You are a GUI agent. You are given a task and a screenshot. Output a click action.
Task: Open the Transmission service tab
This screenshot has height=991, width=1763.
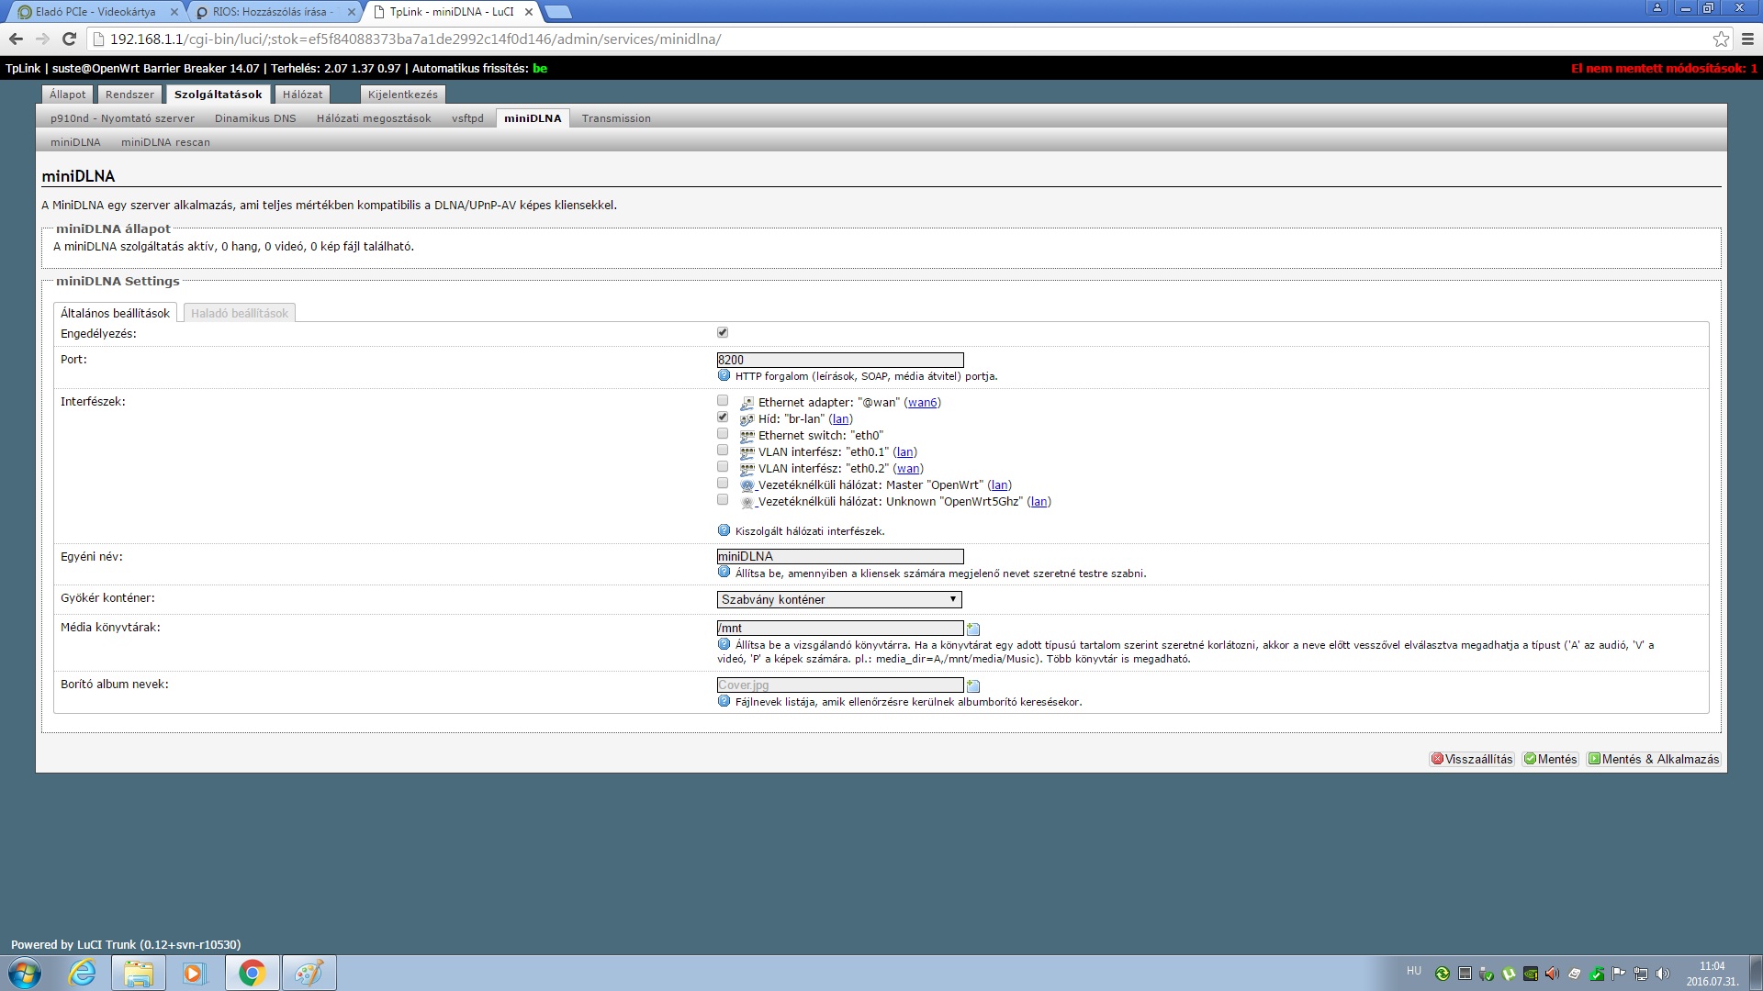point(615,118)
